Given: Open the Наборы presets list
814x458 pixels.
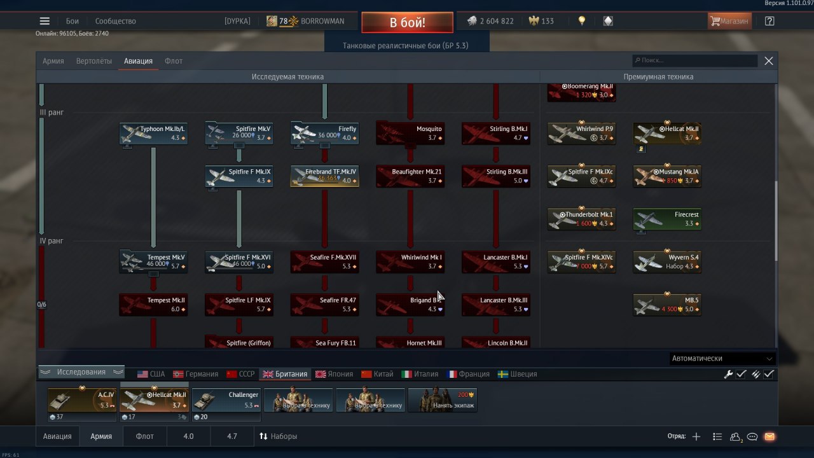Looking at the screenshot, I should pyautogui.click(x=278, y=436).
